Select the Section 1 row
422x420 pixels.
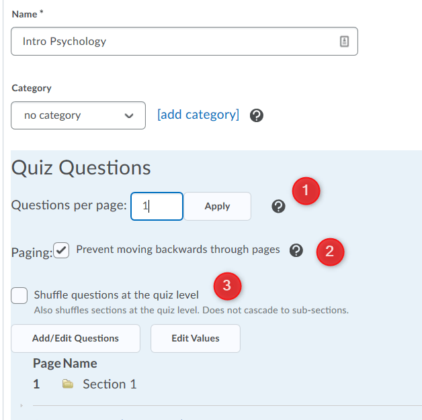coord(109,384)
